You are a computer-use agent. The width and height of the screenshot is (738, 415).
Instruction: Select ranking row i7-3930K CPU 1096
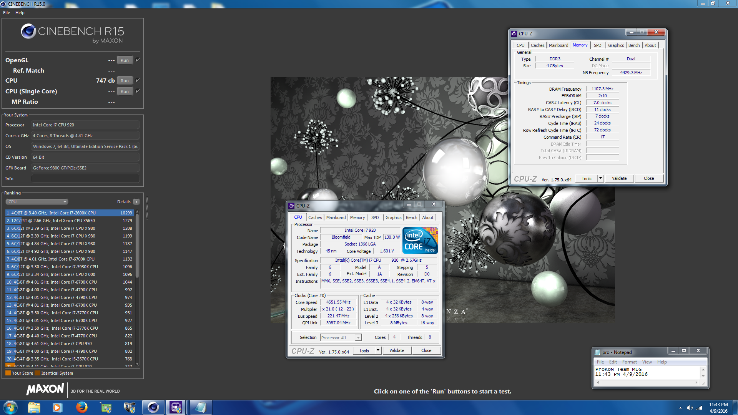[70, 266]
